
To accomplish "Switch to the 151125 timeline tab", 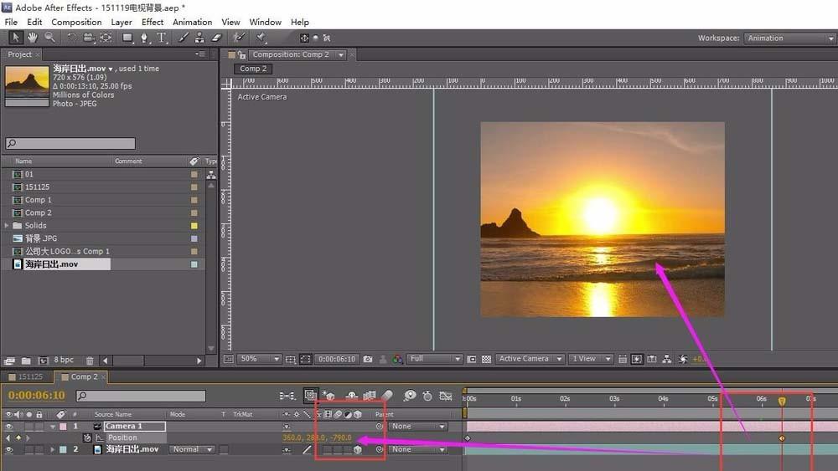I will [31, 376].
